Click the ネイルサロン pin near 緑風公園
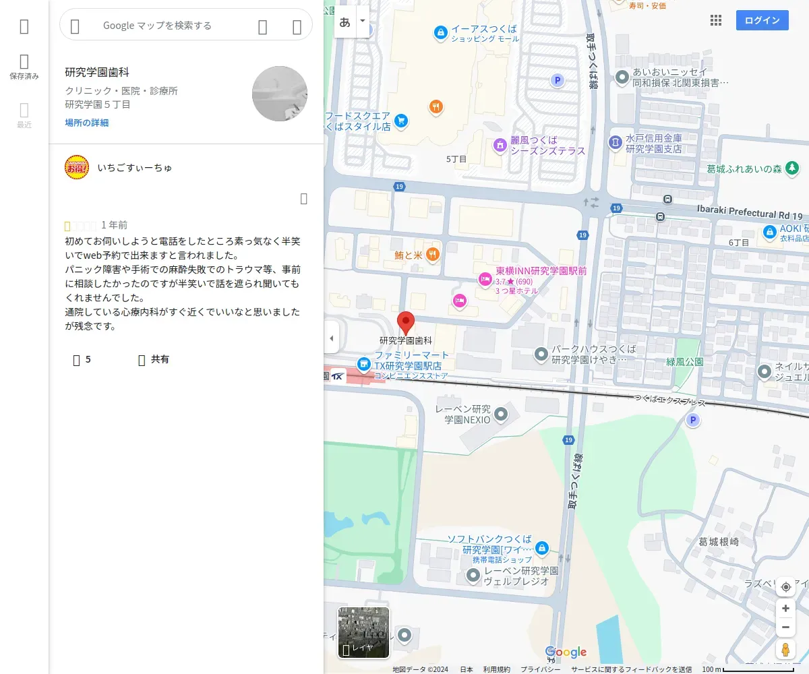 click(765, 371)
